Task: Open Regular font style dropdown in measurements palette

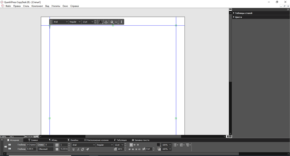Action: click(105, 145)
